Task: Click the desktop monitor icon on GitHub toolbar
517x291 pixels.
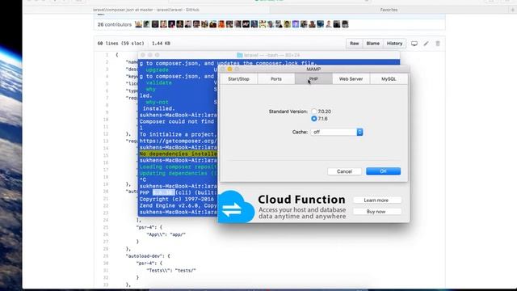Action: click(x=414, y=43)
